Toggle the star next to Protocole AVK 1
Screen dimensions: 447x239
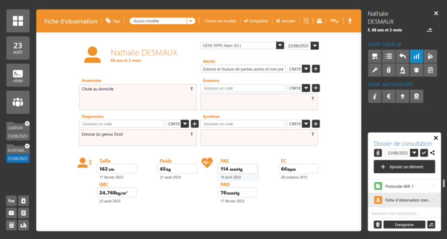(433, 186)
